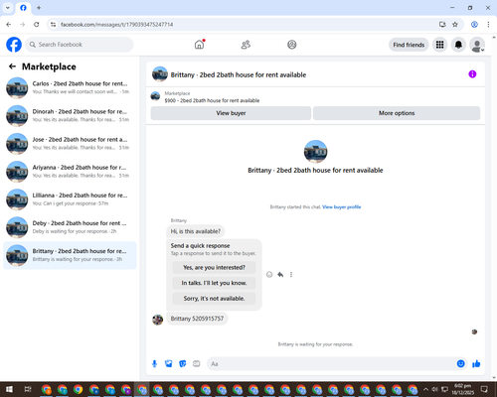
Task: View site information icon in address bar
Action: [53, 25]
